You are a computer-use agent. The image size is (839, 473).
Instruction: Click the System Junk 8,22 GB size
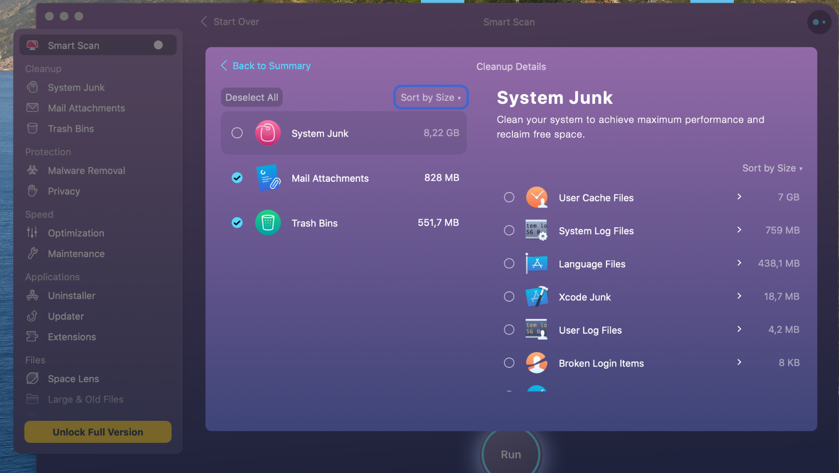click(x=441, y=133)
